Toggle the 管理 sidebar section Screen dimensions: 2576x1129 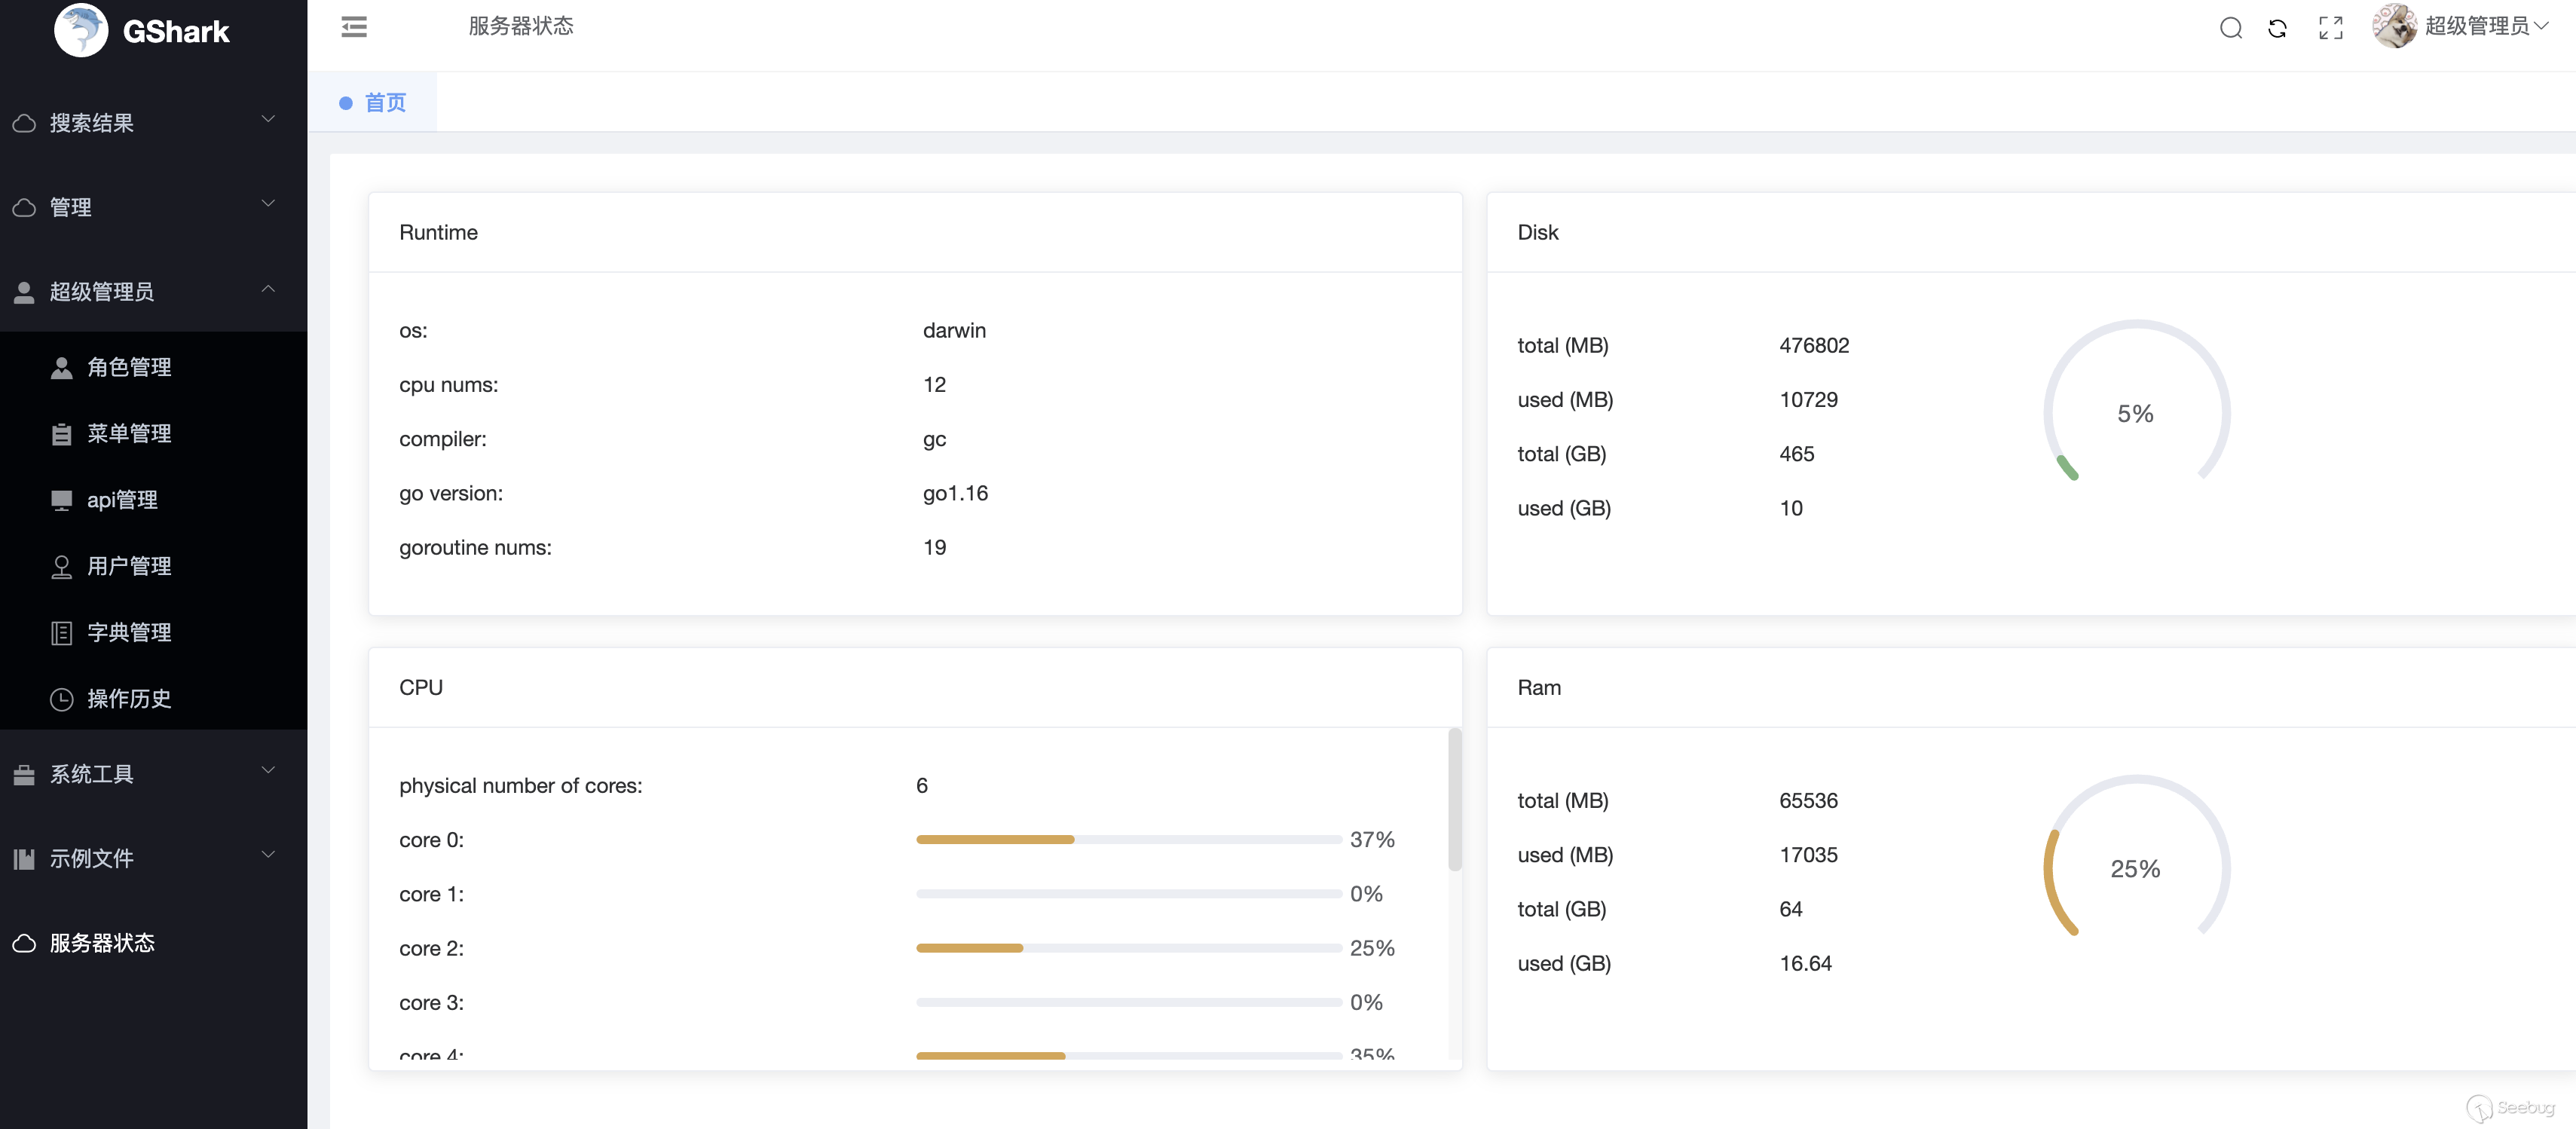[148, 206]
